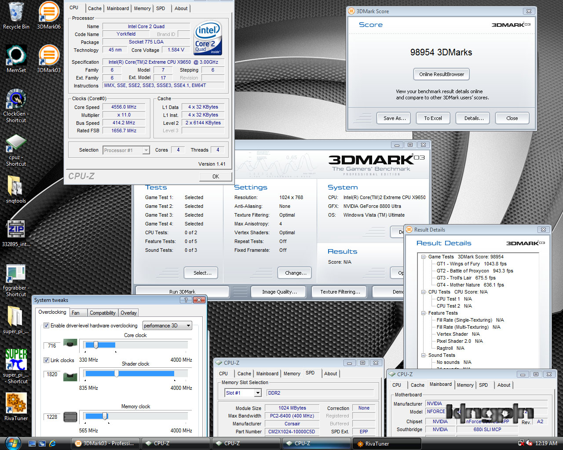
Task: Select GT1 - Wings of Fury result row
Action: pyautogui.click(x=472, y=264)
